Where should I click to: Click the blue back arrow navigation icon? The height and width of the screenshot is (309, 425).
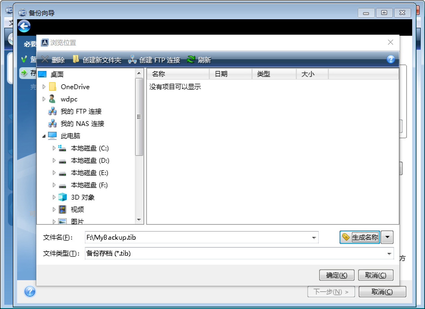click(24, 26)
